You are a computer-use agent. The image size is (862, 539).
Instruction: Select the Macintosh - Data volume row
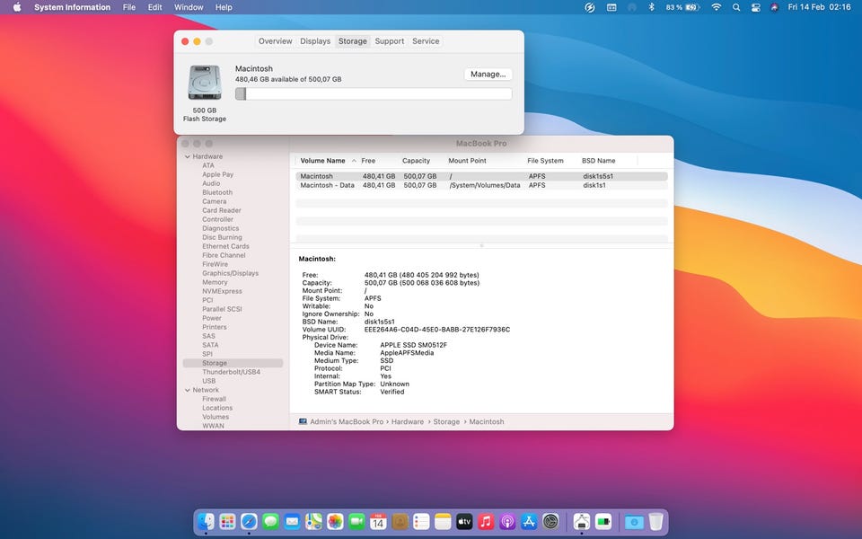[481, 185]
